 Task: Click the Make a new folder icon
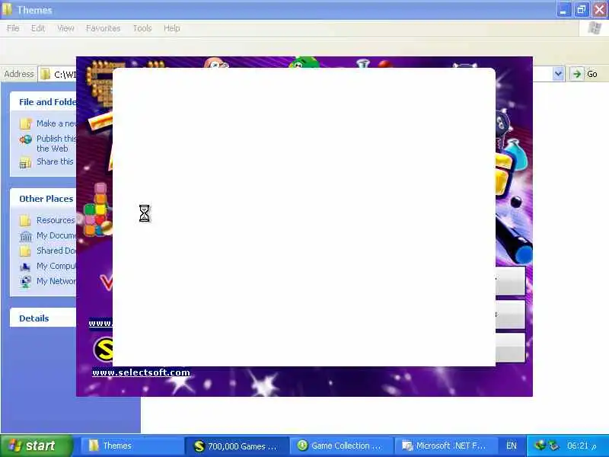point(26,124)
